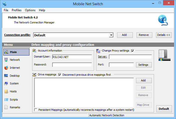Remove the selected connection profile
The image size is (176, 119).
(x=144, y=35)
